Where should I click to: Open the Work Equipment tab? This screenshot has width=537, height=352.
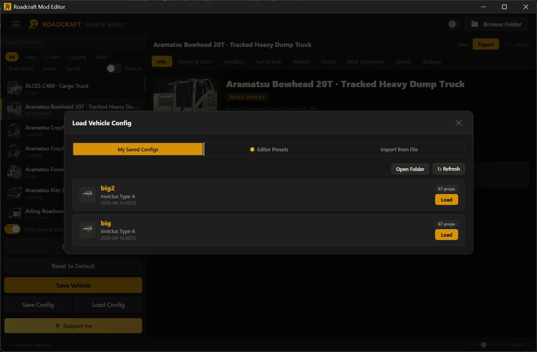[365, 61]
